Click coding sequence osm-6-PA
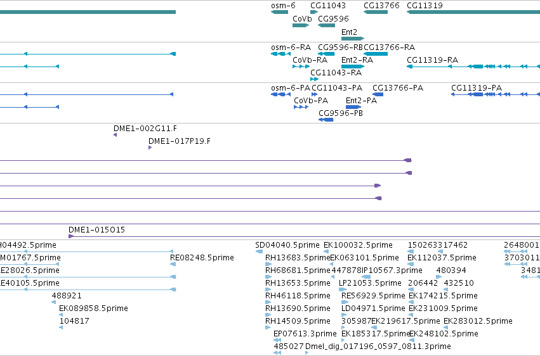 tap(280, 94)
